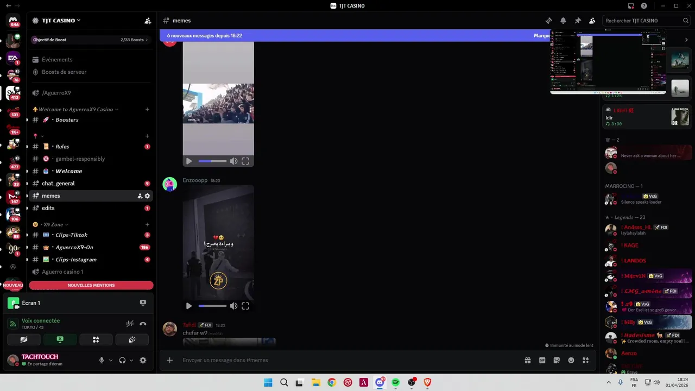Viewport: 695px width, 391px height.
Task: Deafen with the headphones icon
Action: point(122,360)
